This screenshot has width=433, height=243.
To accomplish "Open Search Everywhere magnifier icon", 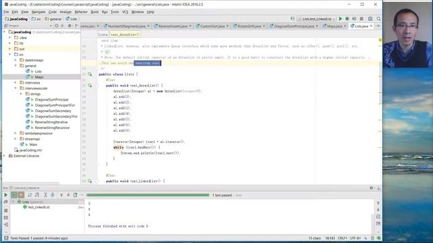I will click(379, 19).
